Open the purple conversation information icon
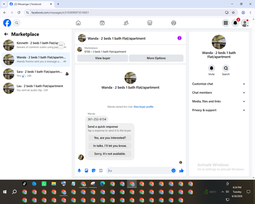Viewport: 255px width, 204px height. coord(180,38)
